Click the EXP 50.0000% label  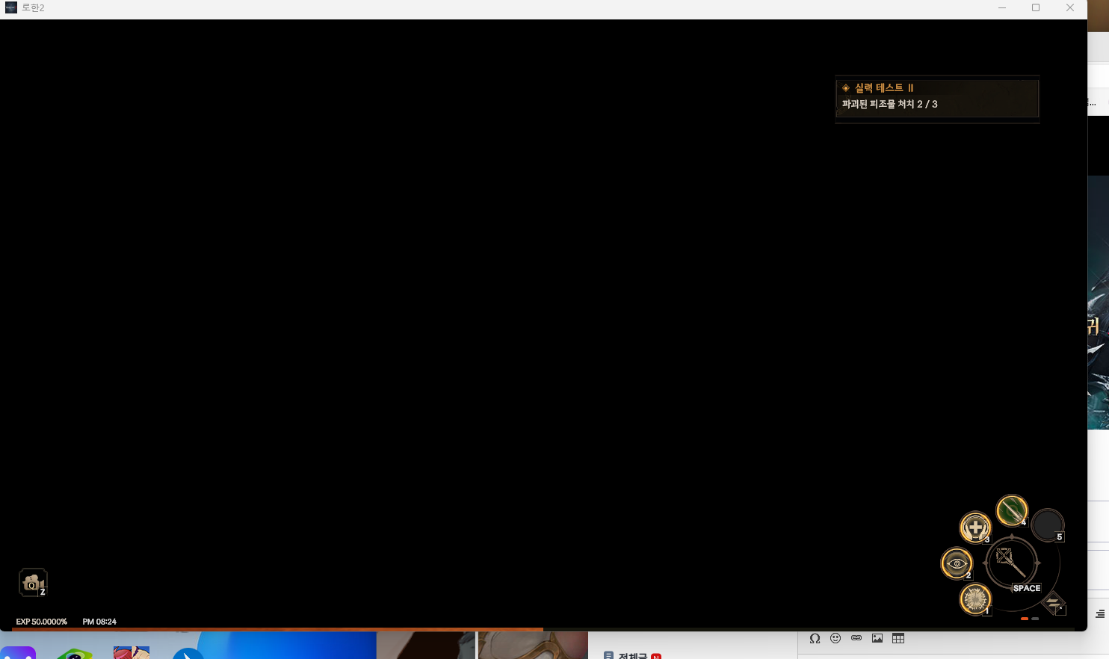pos(42,622)
